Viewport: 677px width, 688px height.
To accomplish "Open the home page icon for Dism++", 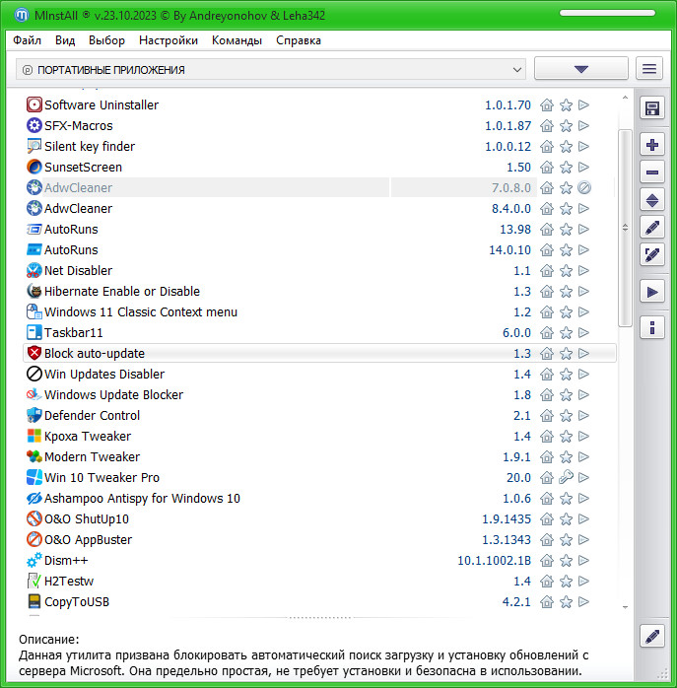I will [x=547, y=561].
